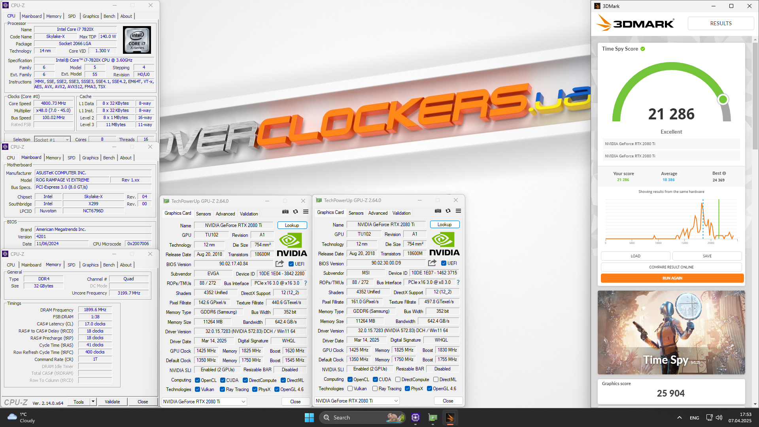The image size is (759, 427).
Task: Click COMPARE RESULT ONLINE button
Action: coord(671,267)
